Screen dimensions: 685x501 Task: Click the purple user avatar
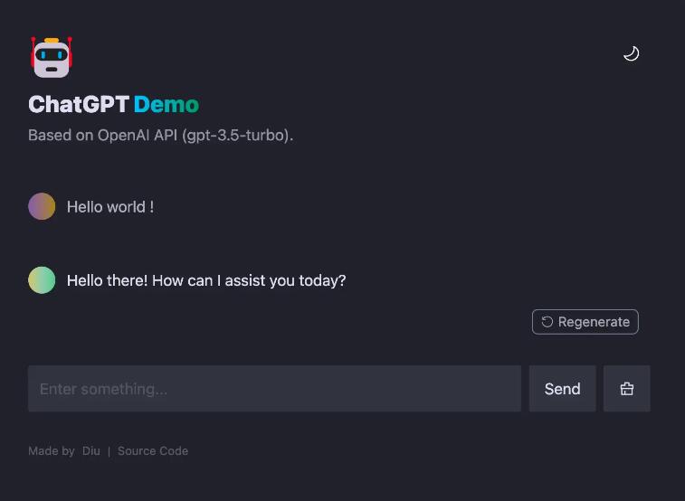[42, 206]
